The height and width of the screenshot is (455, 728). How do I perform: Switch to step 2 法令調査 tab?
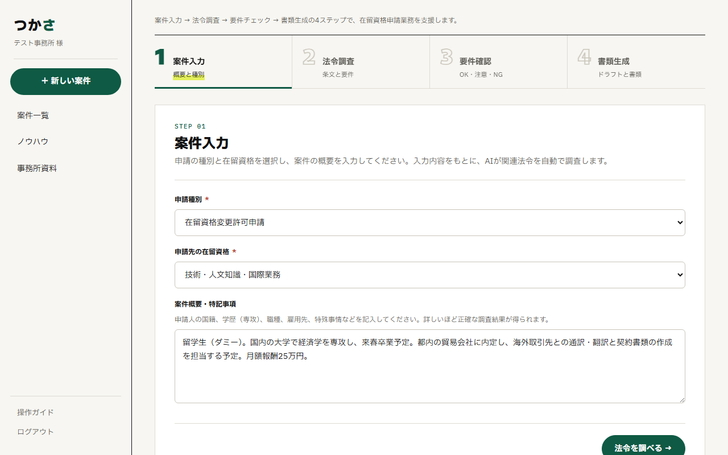[x=361, y=62]
